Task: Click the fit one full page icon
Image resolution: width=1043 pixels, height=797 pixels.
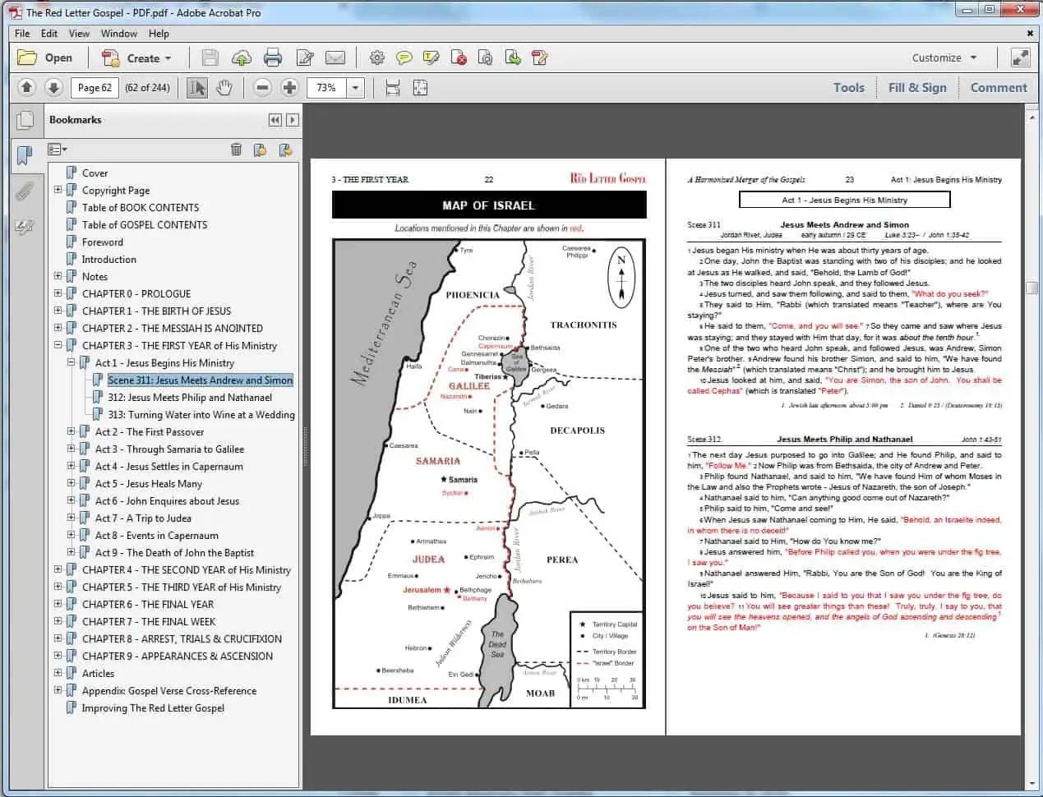Action: tap(420, 87)
